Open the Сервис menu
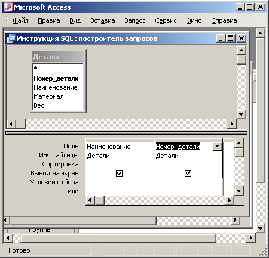Screen dimensions: 269x258 coord(166,20)
